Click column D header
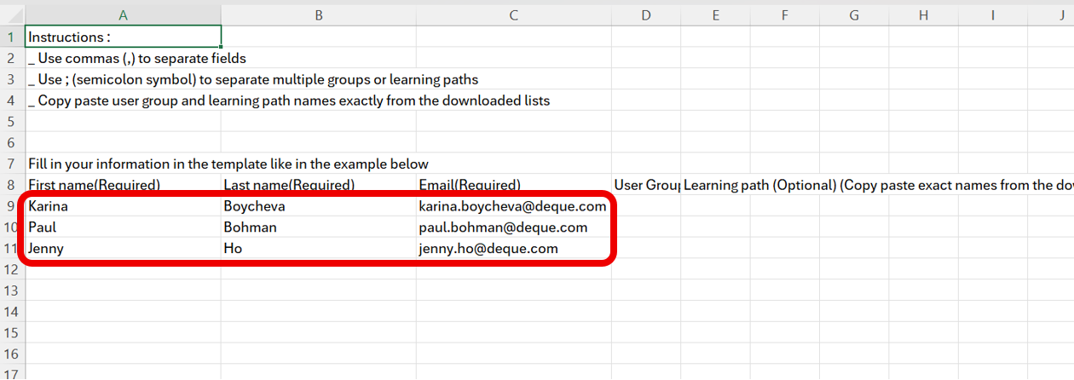The width and height of the screenshot is (1074, 380). (x=645, y=15)
